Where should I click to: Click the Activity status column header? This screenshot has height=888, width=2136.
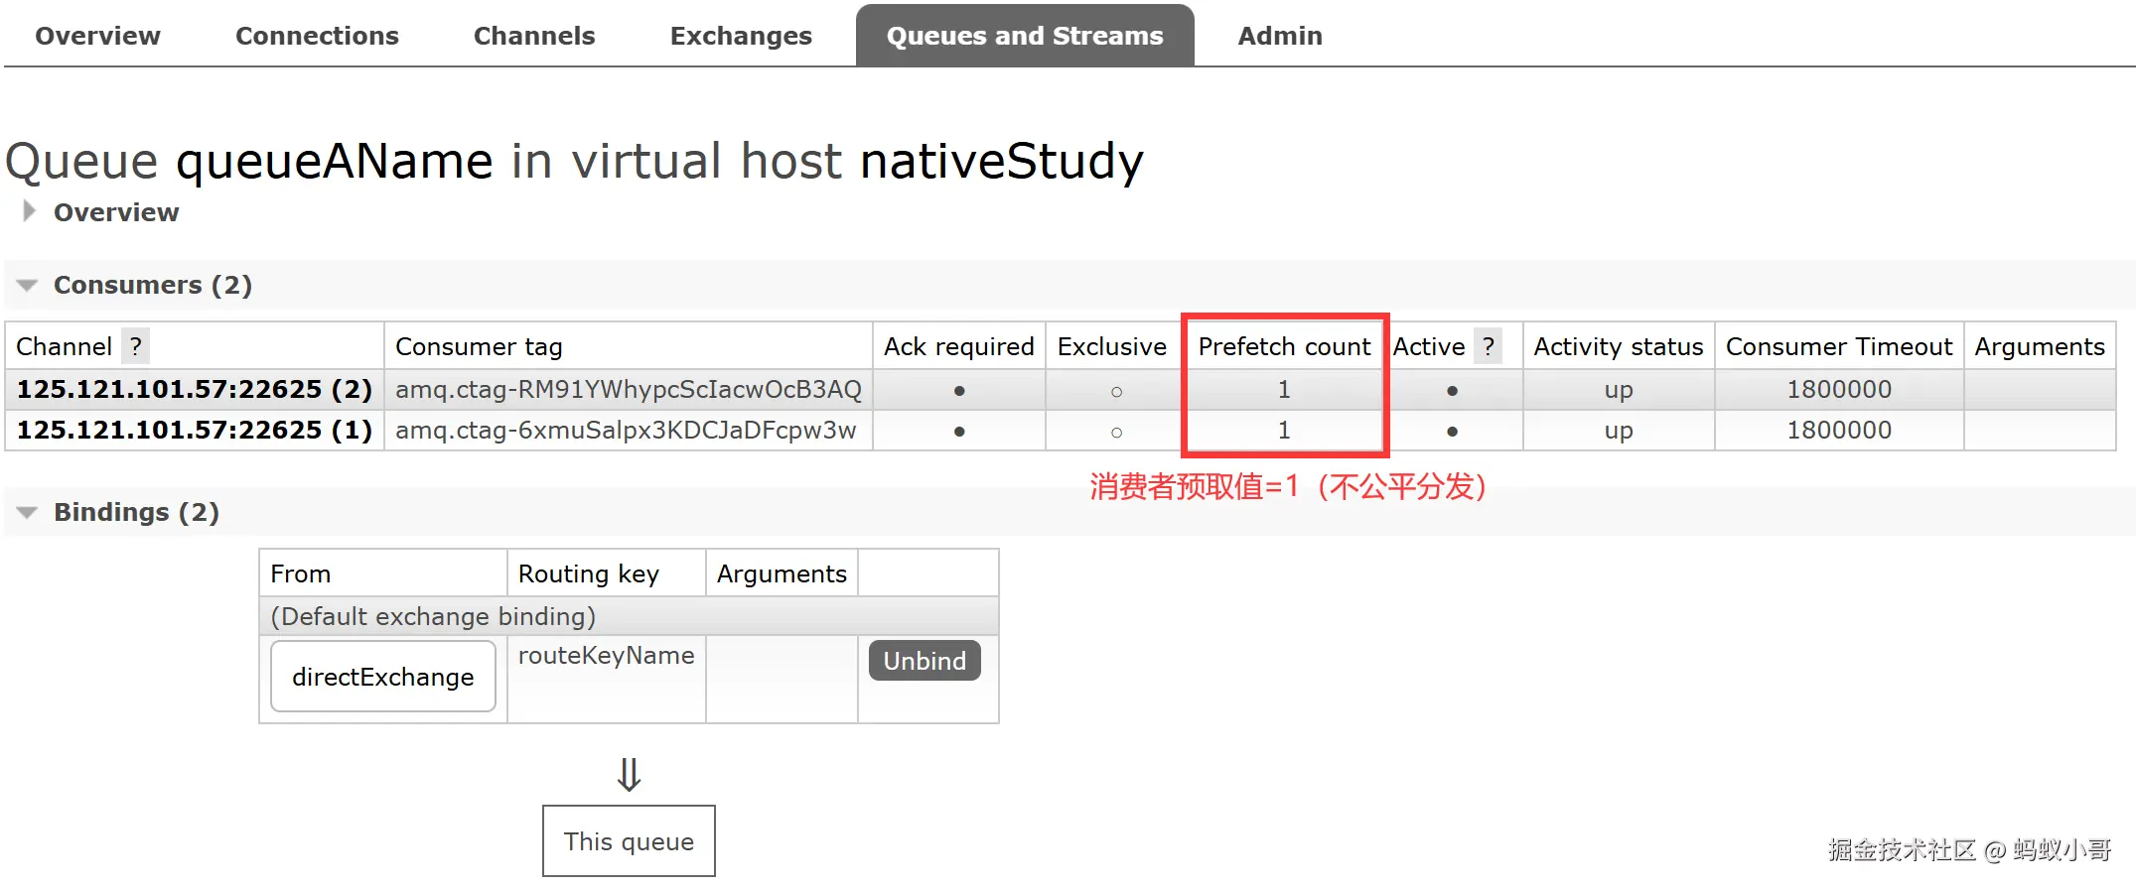pos(1619,346)
